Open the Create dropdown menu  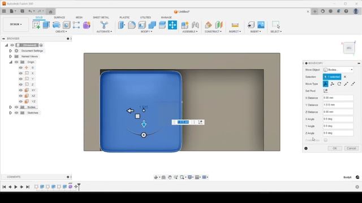[61, 32]
